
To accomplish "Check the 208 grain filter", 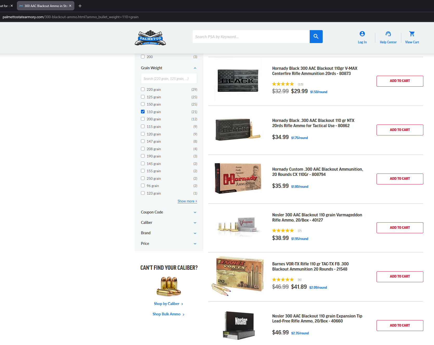I will 143,149.
